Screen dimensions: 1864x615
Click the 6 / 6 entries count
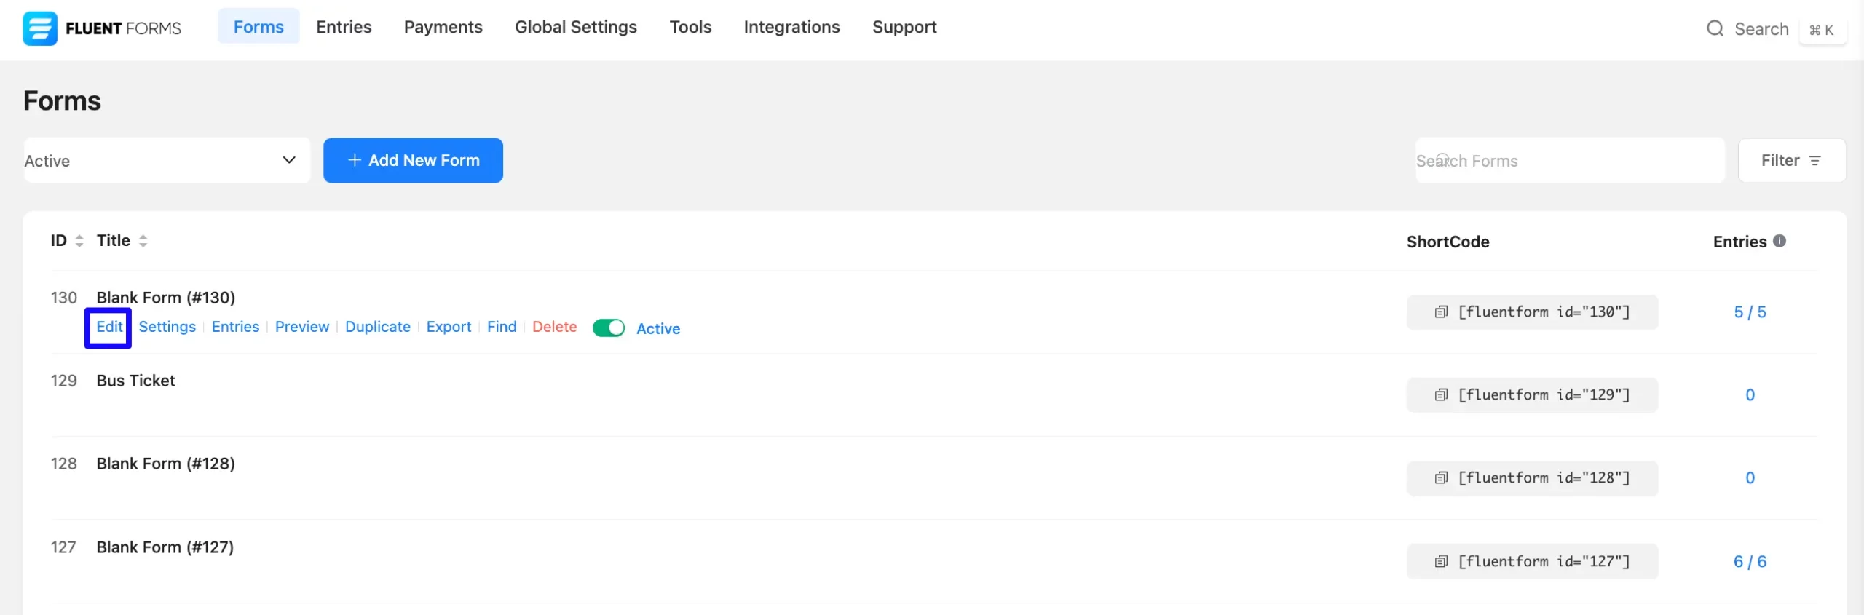(x=1750, y=562)
